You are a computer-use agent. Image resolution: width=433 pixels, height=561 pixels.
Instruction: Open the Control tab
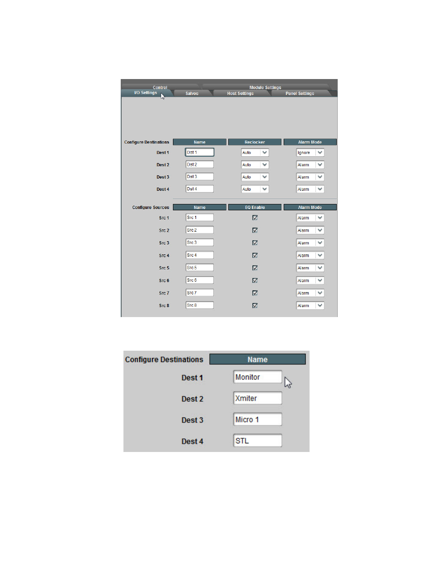(x=160, y=87)
